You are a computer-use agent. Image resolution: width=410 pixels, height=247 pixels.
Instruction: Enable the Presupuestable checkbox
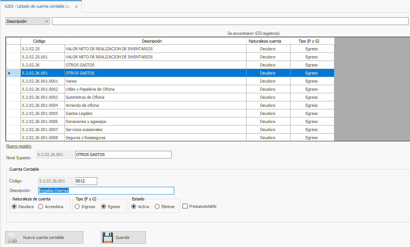[x=185, y=206]
